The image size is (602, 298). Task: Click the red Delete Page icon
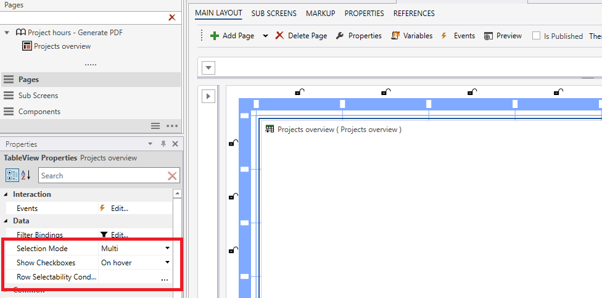click(279, 36)
